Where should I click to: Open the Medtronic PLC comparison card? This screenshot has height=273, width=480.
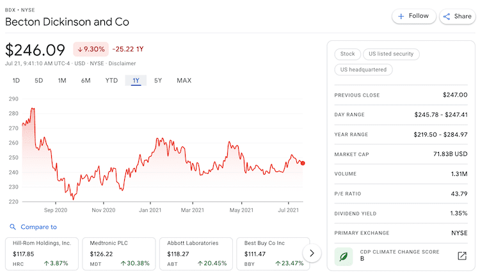point(119,253)
